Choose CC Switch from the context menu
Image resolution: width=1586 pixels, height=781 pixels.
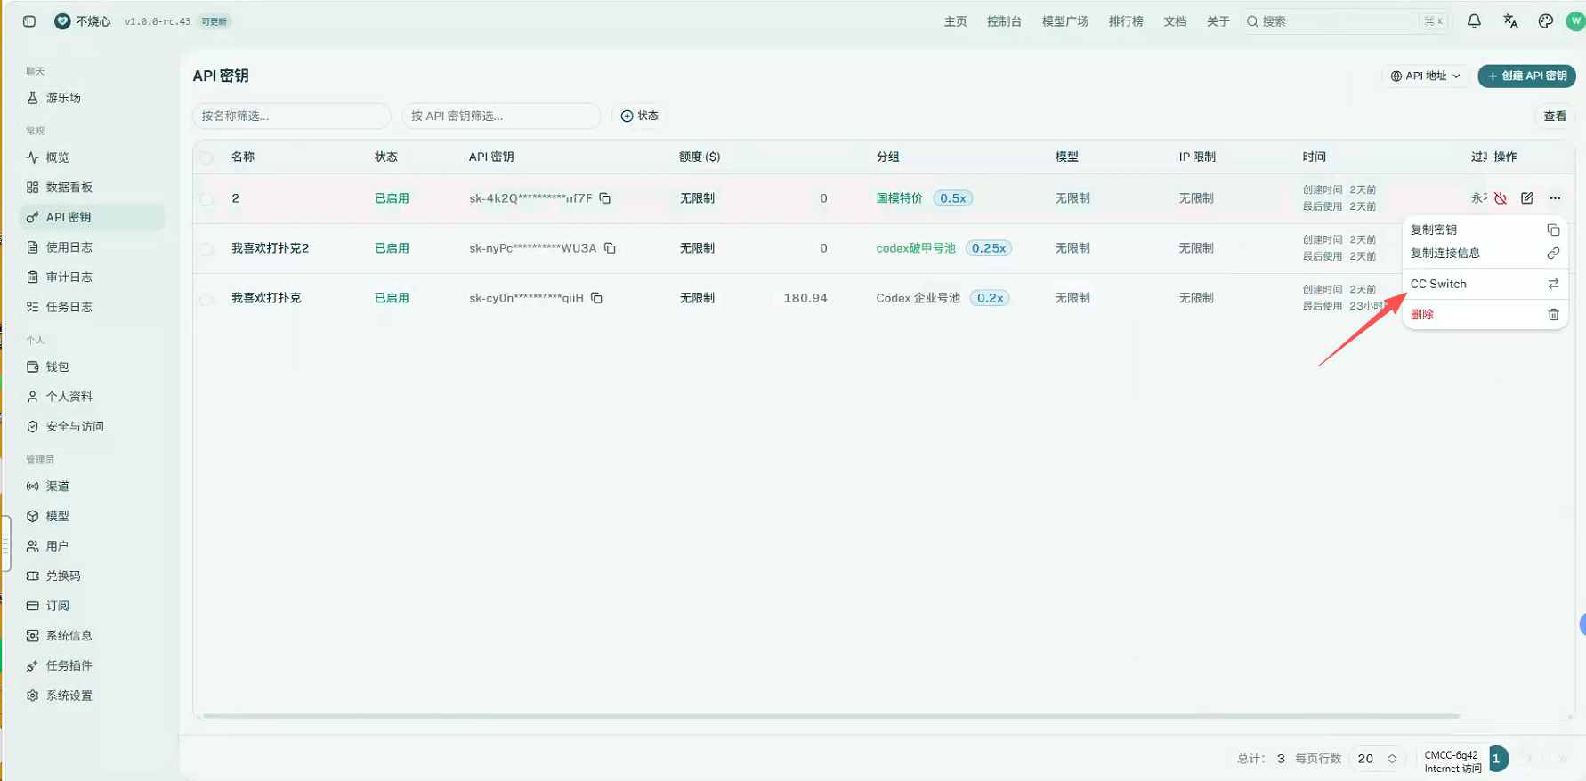pyautogui.click(x=1485, y=284)
